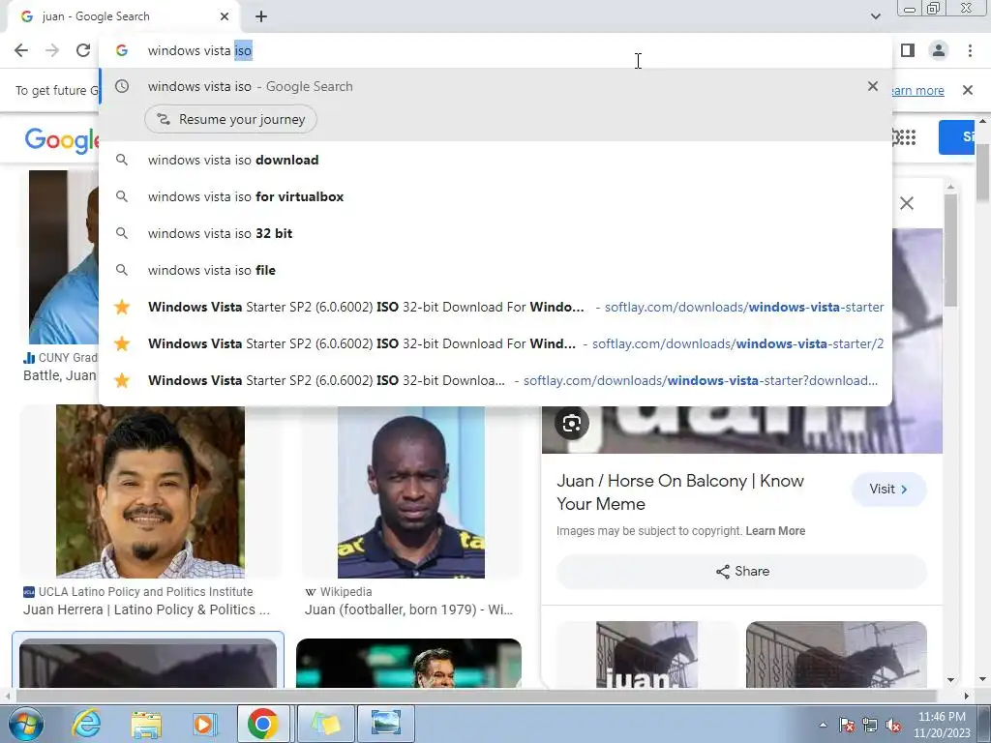The width and height of the screenshot is (991, 743).
Task: Click the 'Juan (footballer, born 1979)' caption
Action: (409, 609)
